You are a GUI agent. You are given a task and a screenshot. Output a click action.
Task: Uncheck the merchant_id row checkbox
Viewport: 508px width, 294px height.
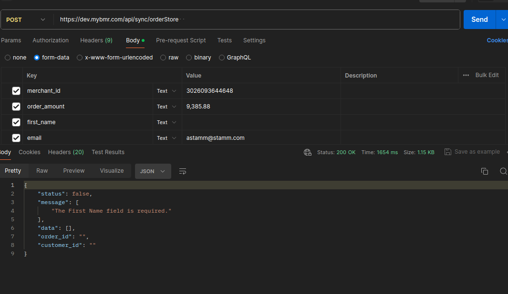[16, 91]
